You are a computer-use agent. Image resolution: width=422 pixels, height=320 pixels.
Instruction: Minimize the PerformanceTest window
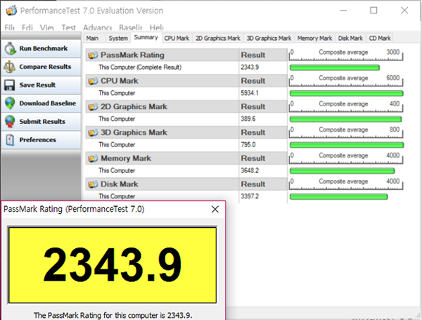pyautogui.click(x=343, y=11)
